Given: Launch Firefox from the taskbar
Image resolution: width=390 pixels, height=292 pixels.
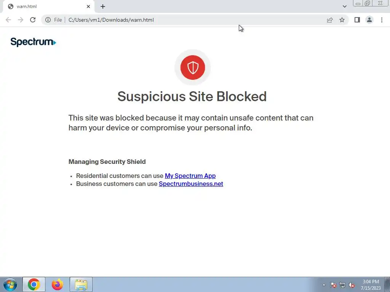Looking at the screenshot, I should [58, 284].
